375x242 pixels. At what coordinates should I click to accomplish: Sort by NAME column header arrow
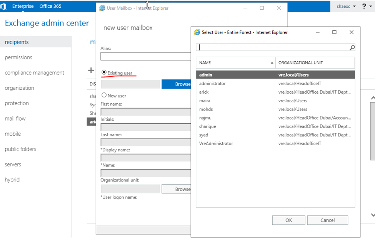coord(272,63)
